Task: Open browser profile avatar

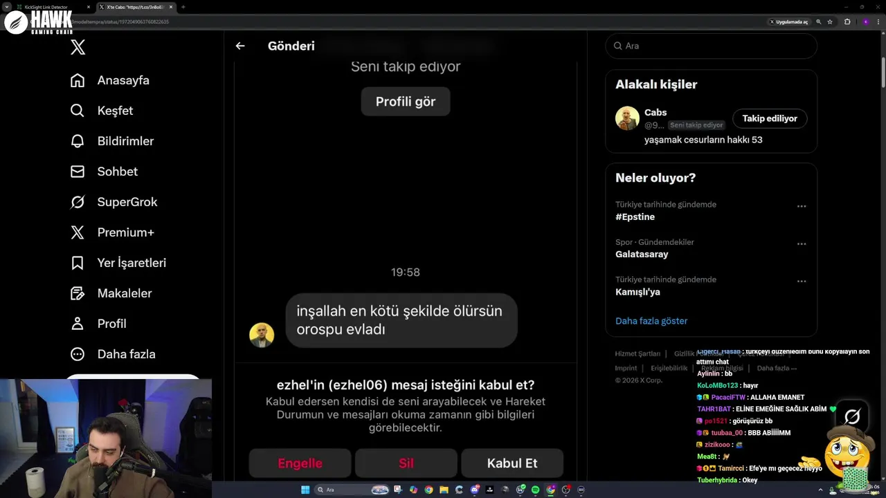Action: click(x=865, y=21)
